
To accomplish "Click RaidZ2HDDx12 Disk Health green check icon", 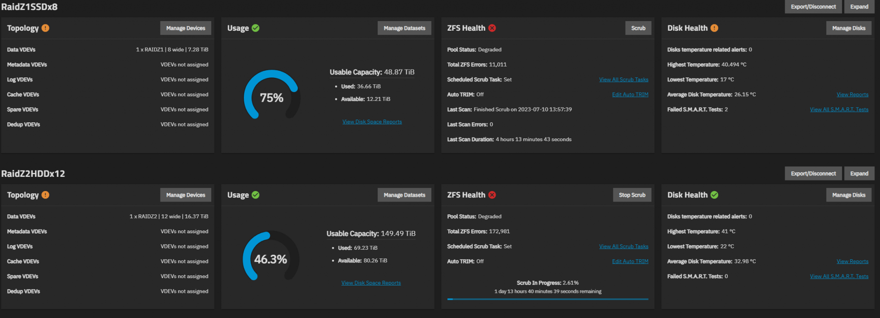I will pyautogui.click(x=715, y=195).
